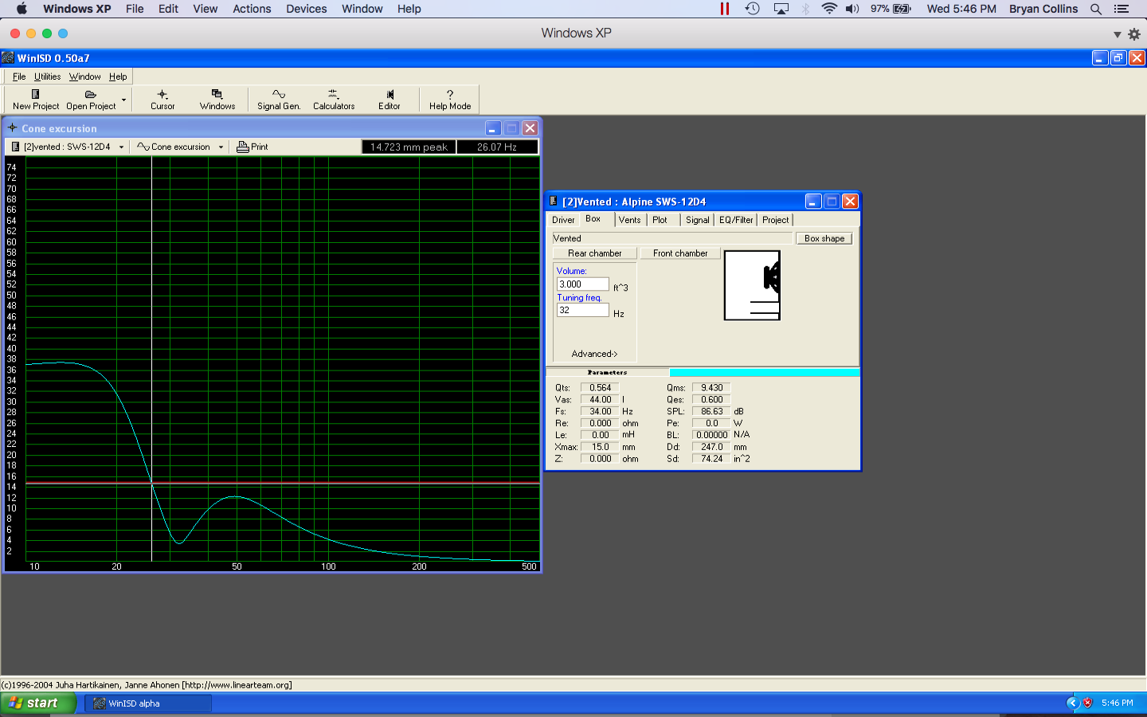Click the BL value 0.00000
Screen dimensions: 1147x717
tap(712, 435)
